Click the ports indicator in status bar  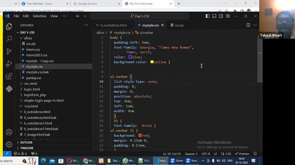tap(34, 154)
